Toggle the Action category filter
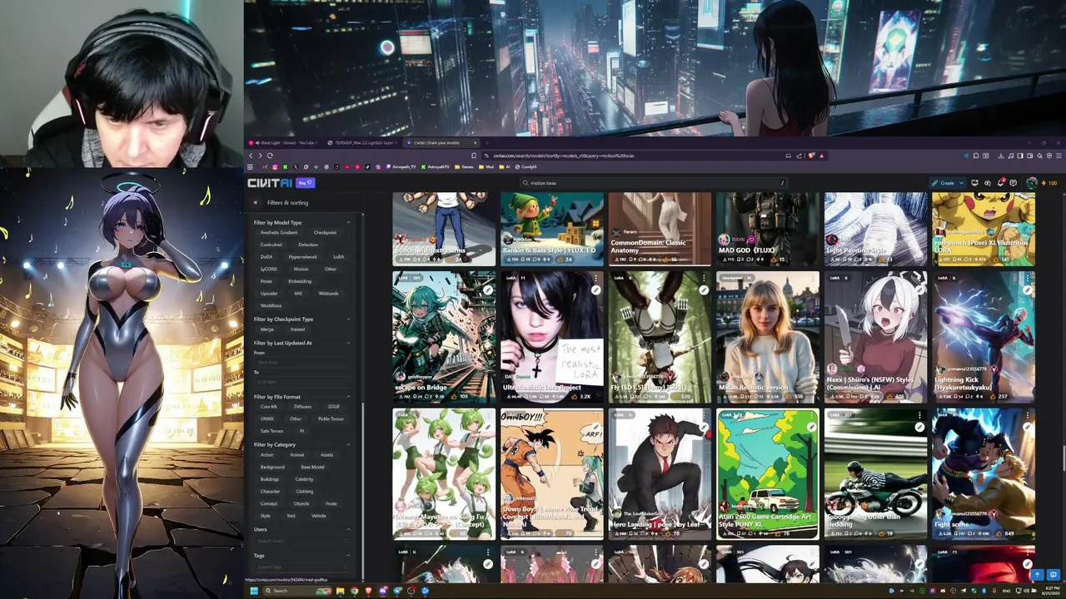 pos(267,455)
